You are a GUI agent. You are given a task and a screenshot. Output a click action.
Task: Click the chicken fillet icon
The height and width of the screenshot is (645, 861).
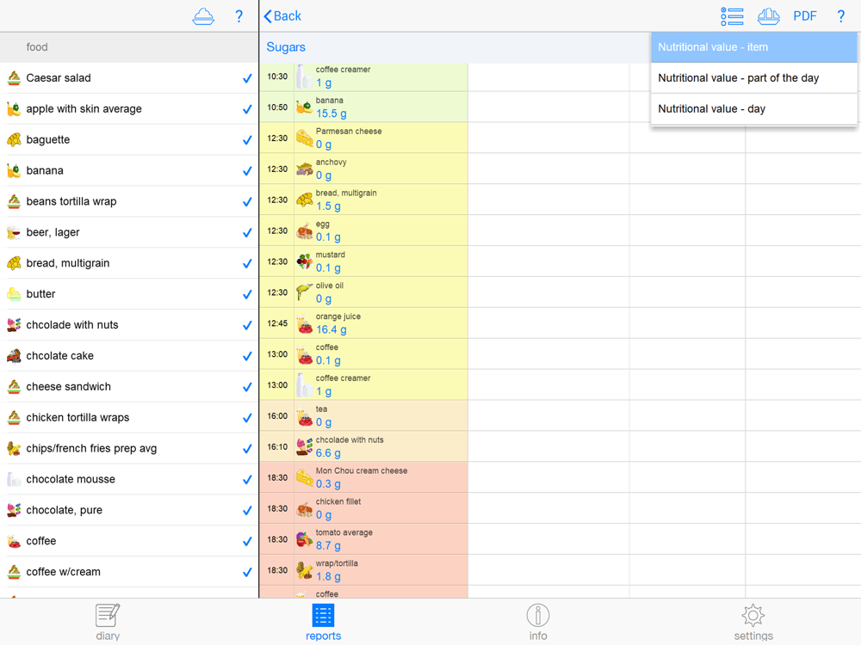304,508
